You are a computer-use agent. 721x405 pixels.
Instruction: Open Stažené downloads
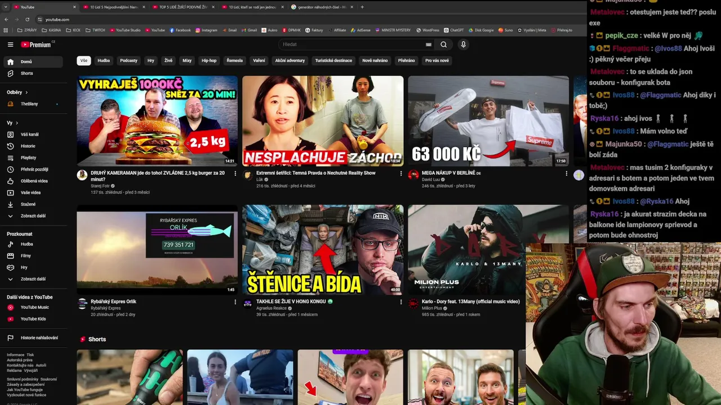[x=34, y=204]
